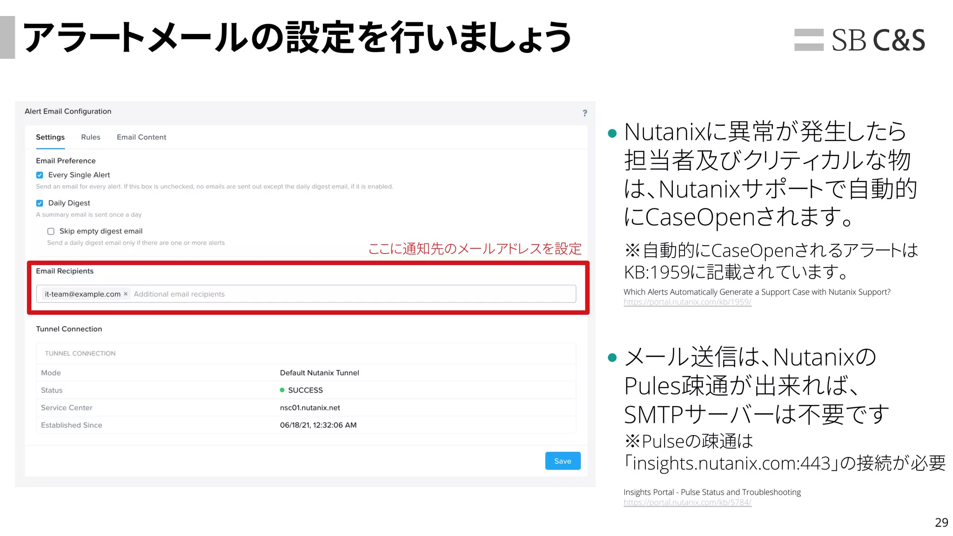This screenshot has width=953, height=536.
Task: Open the help question mark icon
Action: pos(585,113)
